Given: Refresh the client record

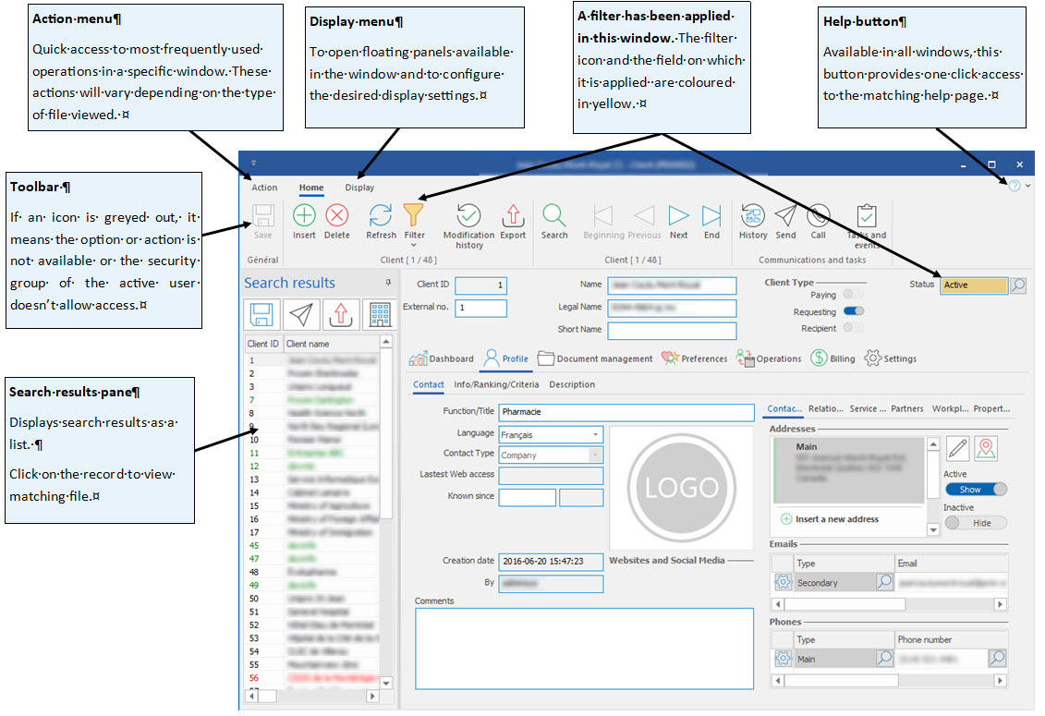Looking at the screenshot, I should [x=381, y=216].
